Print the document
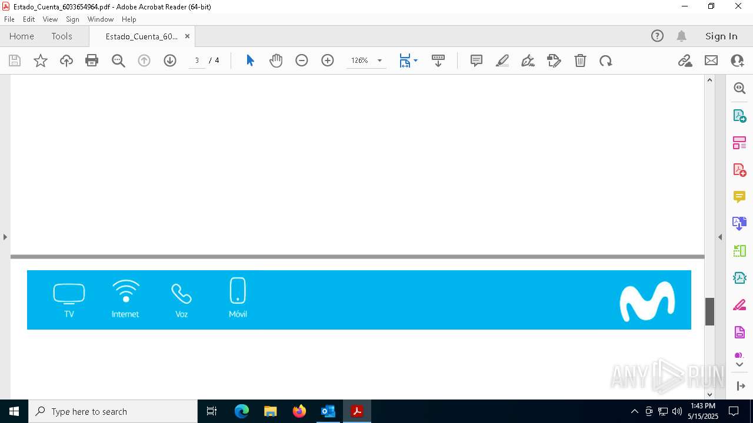Screen dimensions: 753x423 (x=92, y=61)
